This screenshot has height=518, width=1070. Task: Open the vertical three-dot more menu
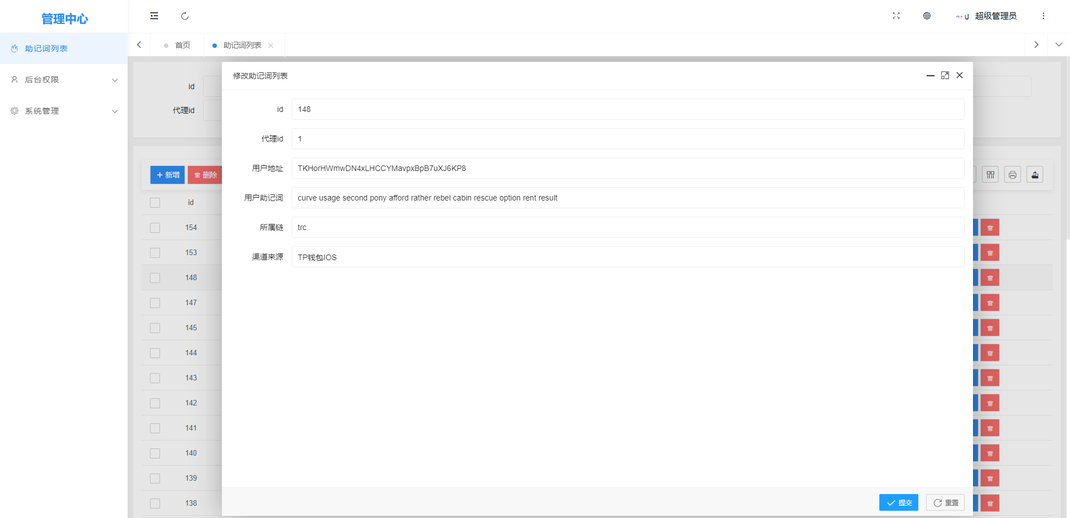[1043, 16]
